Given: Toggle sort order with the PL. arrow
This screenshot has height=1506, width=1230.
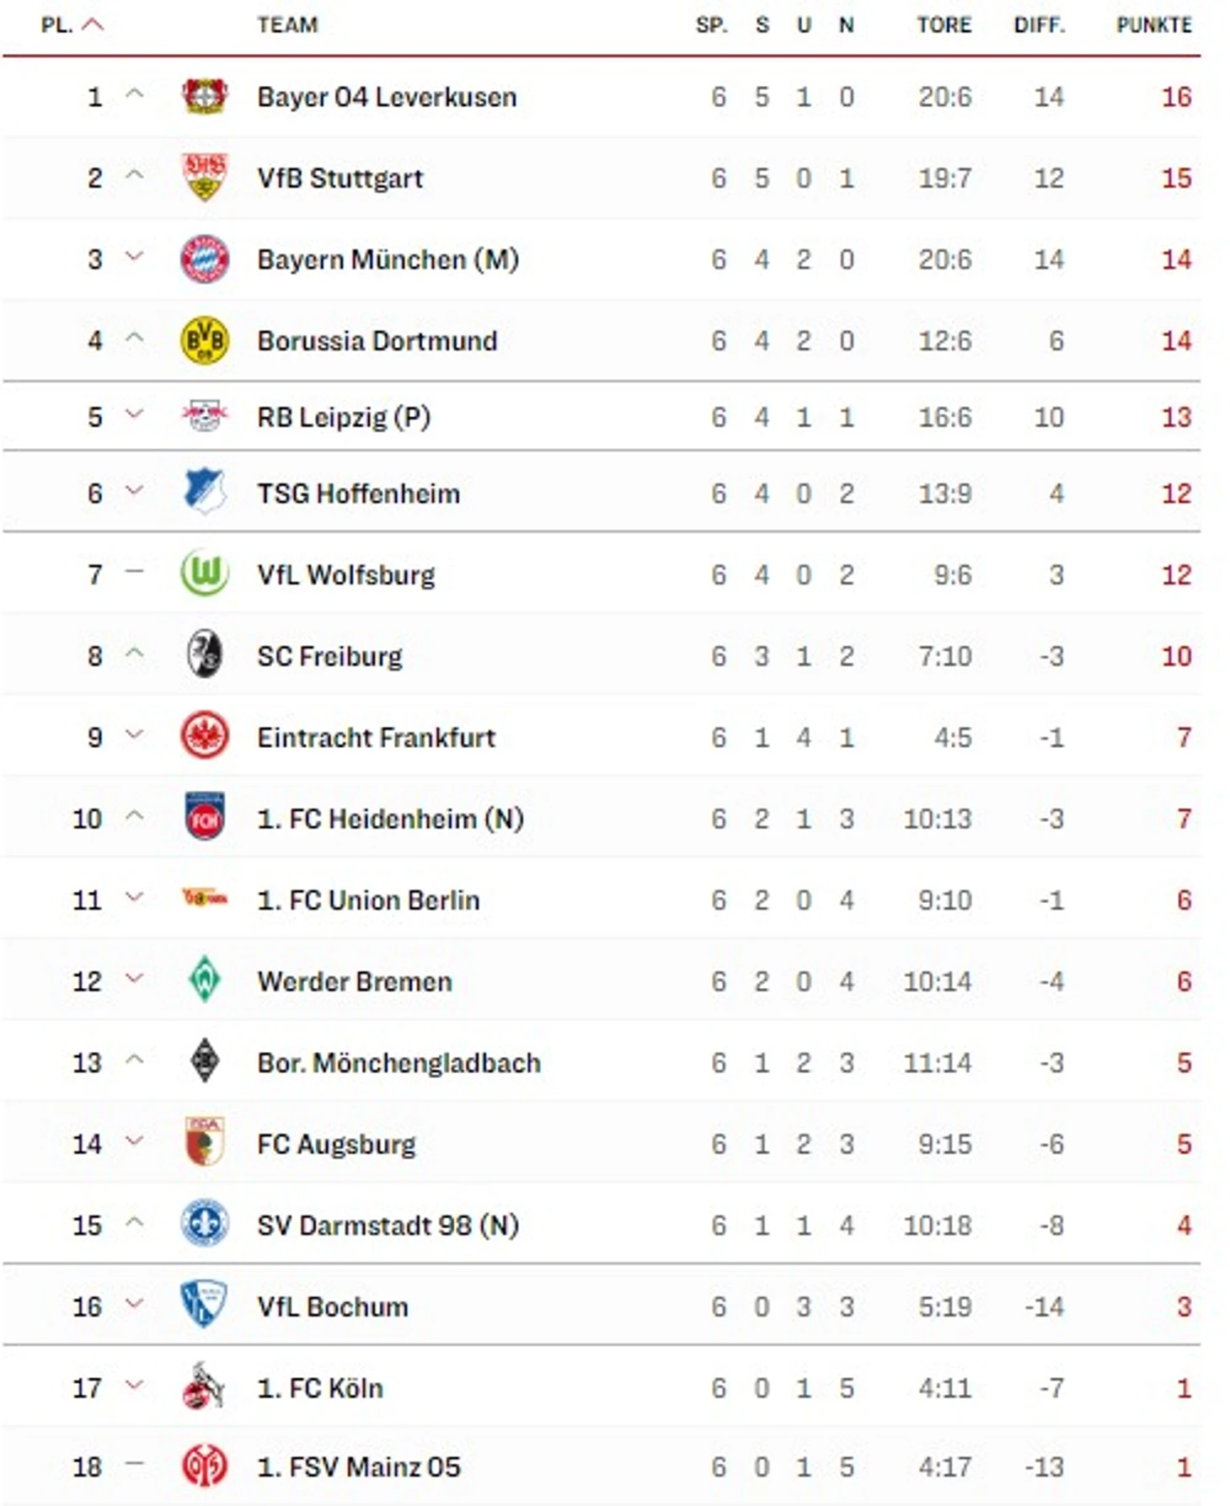Looking at the screenshot, I should (x=93, y=25).
